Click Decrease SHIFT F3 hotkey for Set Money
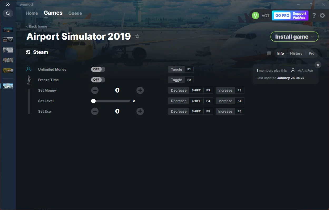The height and width of the screenshot is (210, 329). (191, 90)
